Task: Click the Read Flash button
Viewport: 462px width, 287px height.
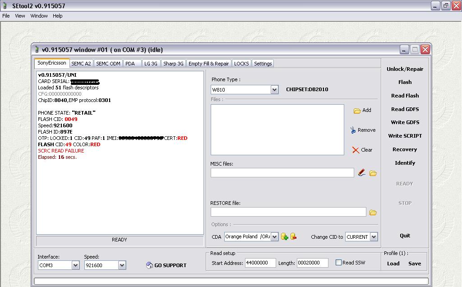Action: tap(405, 96)
